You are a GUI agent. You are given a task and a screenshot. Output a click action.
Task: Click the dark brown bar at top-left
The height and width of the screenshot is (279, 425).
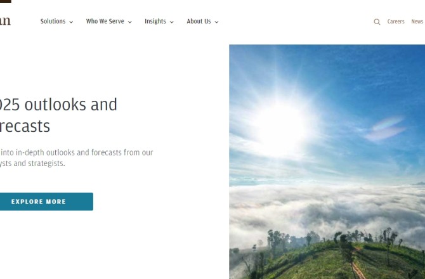(x=6, y=1)
